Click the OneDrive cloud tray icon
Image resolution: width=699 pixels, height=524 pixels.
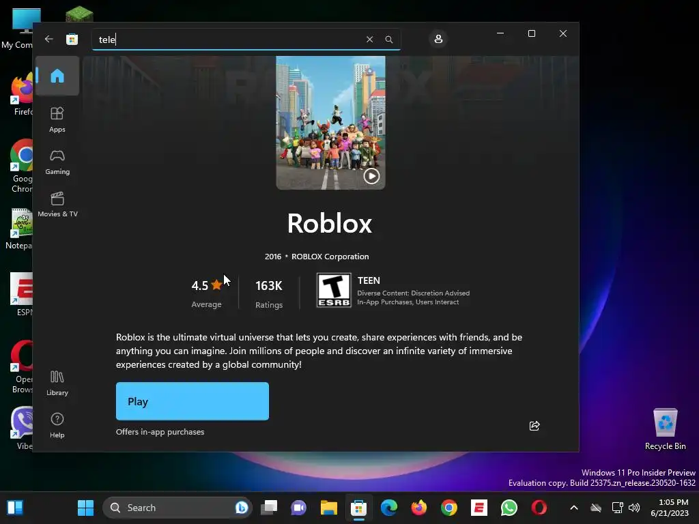click(x=596, y=508)
